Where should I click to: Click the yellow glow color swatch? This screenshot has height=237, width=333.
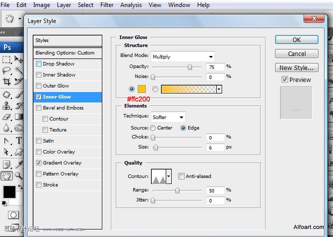[x=142, y=89]
